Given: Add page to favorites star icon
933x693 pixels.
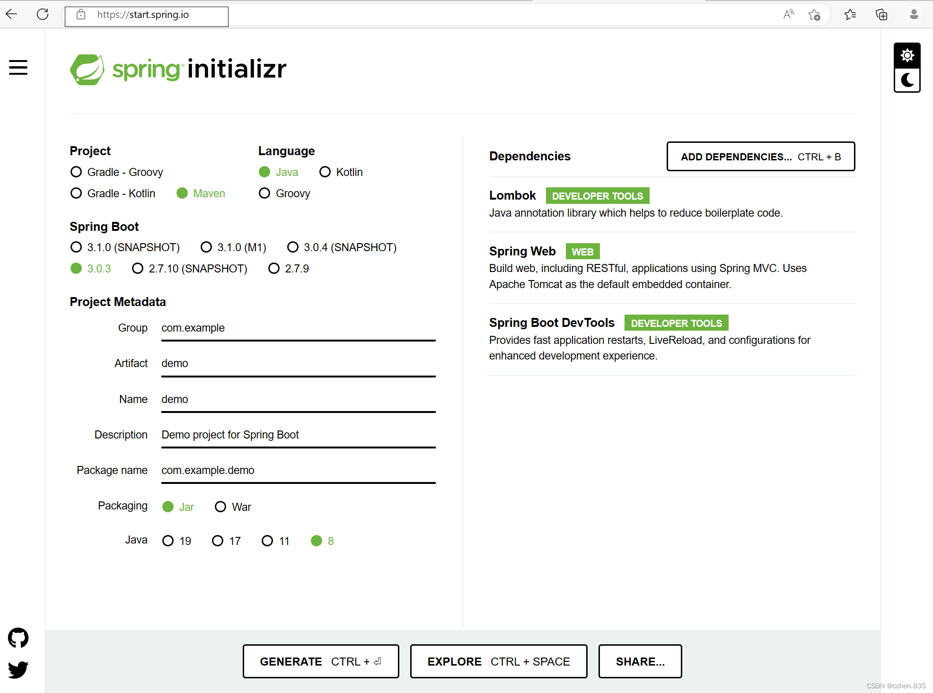Looking at the screenshot, I should (814, 15).
